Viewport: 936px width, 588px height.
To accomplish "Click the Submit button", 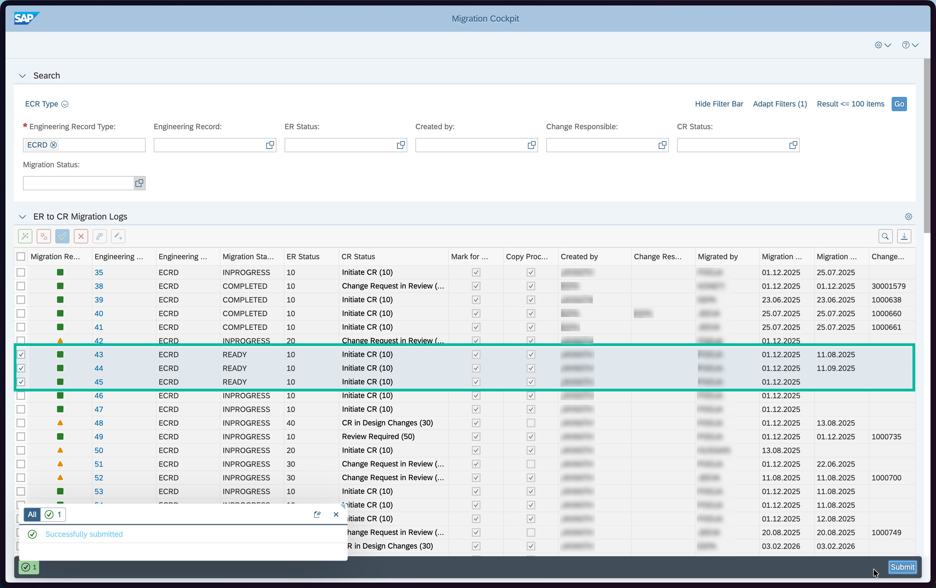I will pyautogui.click(x=902, y=567).
